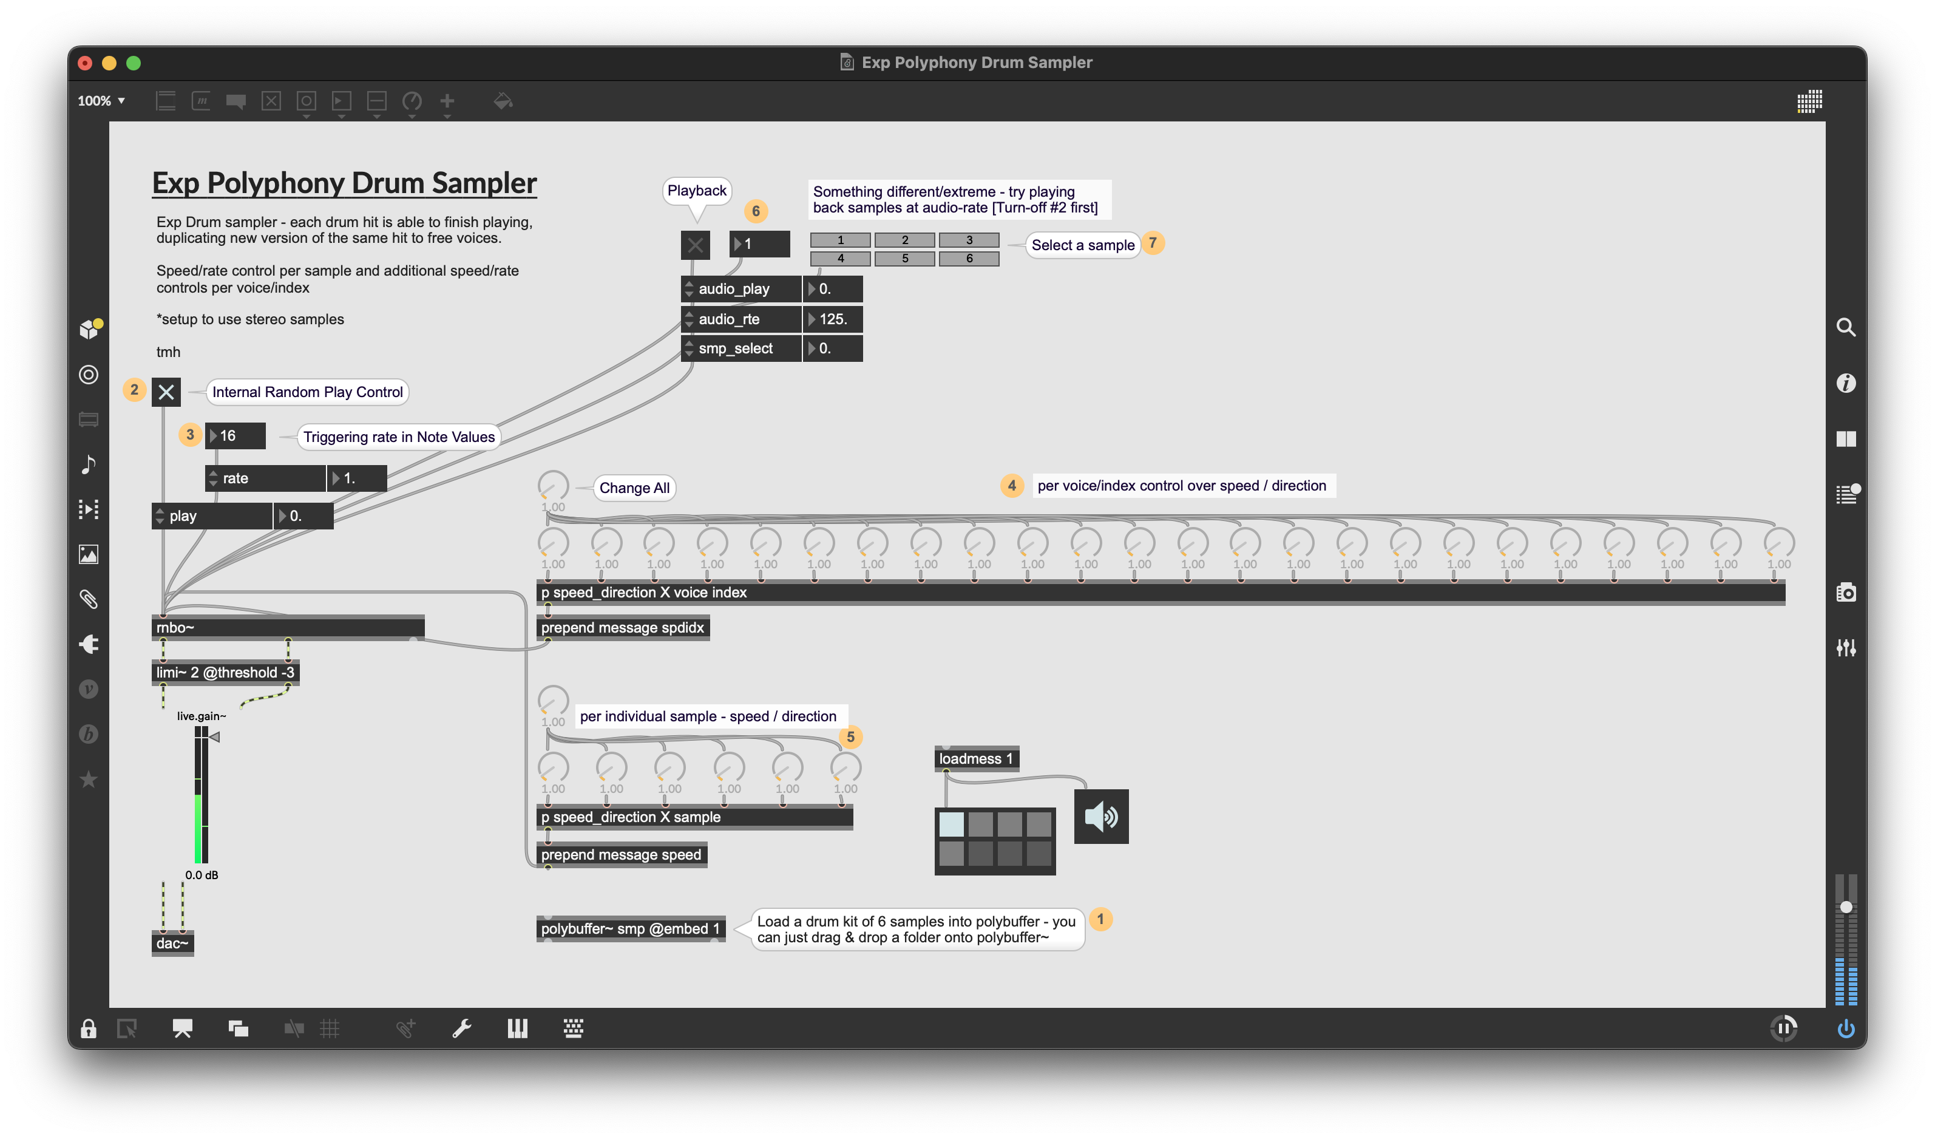Open the favorites star in left sidebar
Screen dimensions: 1935x1139
(x=89, y=779)
